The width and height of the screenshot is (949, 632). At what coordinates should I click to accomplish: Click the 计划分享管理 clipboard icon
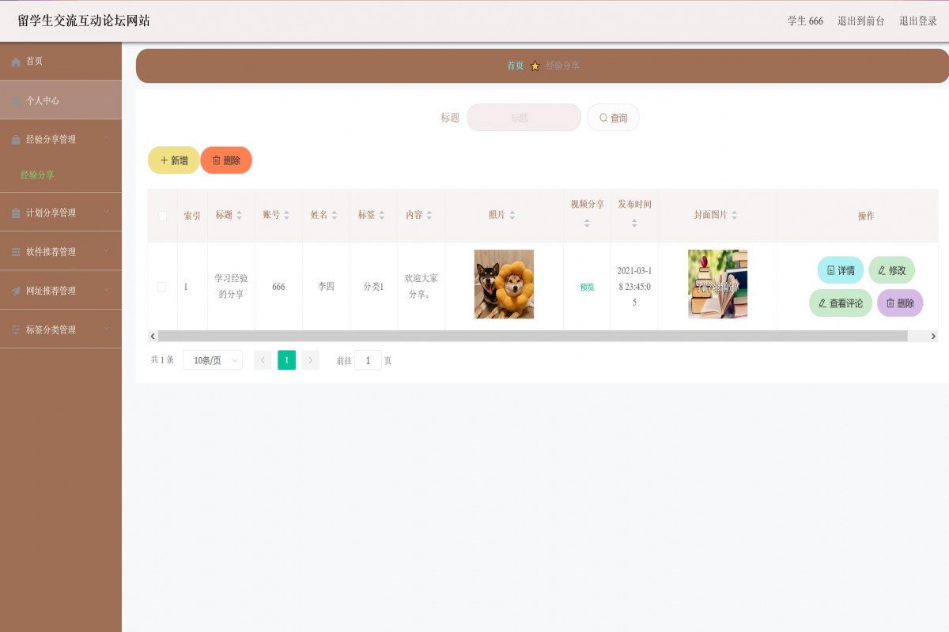point(14,212)
